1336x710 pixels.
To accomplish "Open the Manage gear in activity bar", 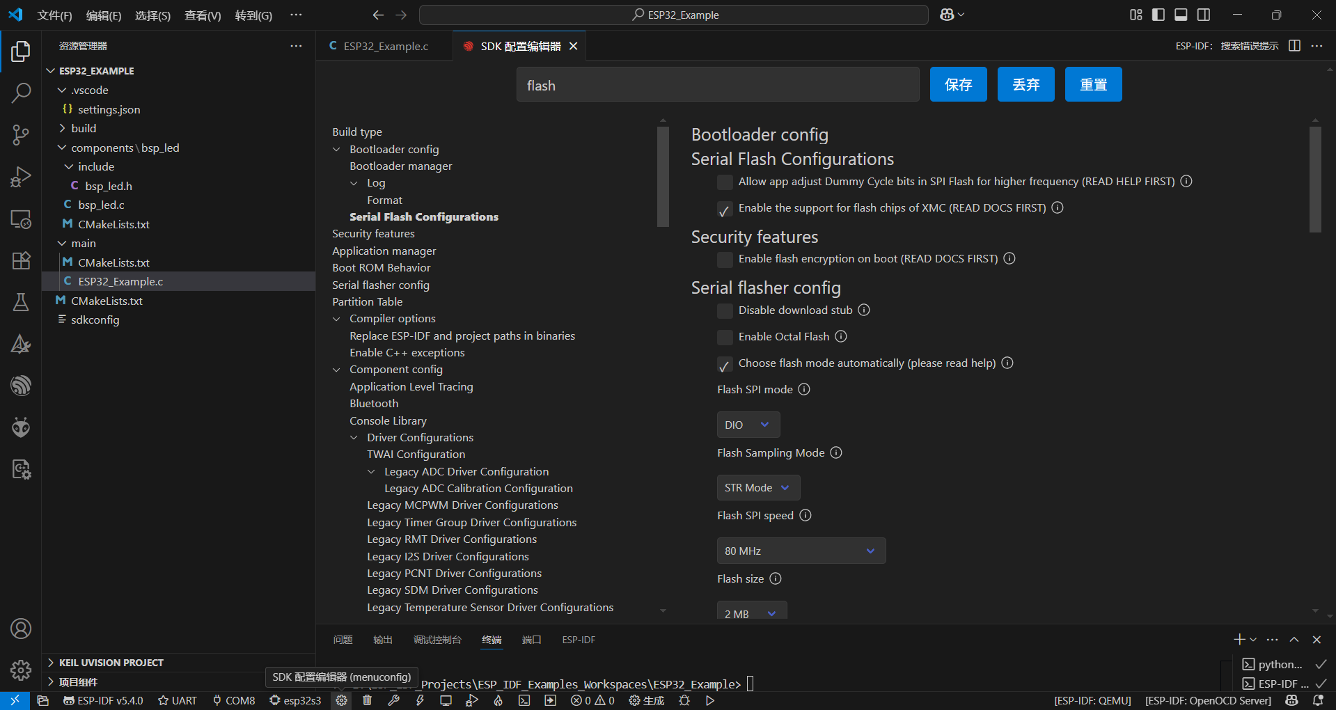I will tap(21, 670).
